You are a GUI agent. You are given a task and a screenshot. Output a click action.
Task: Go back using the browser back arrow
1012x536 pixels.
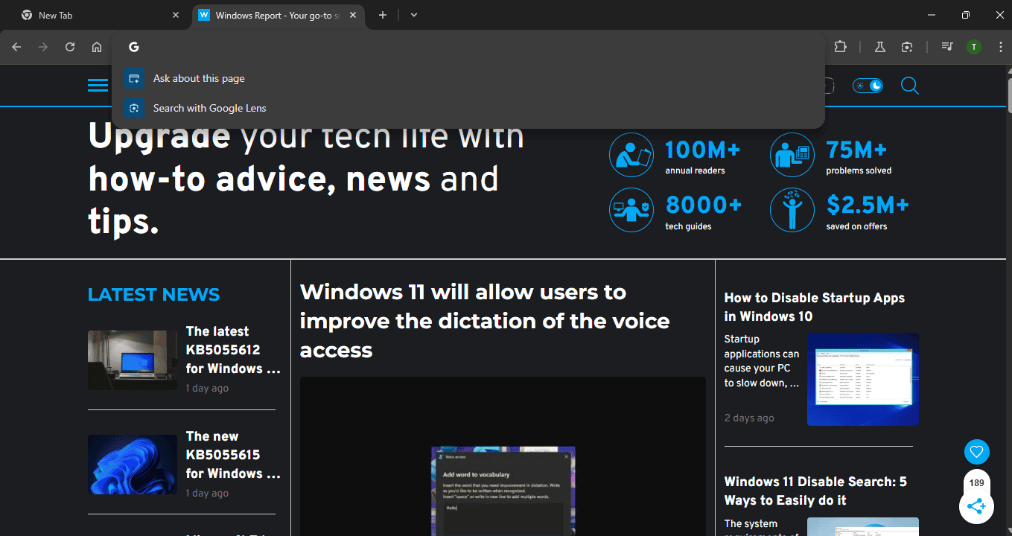(x=16, y=47)
